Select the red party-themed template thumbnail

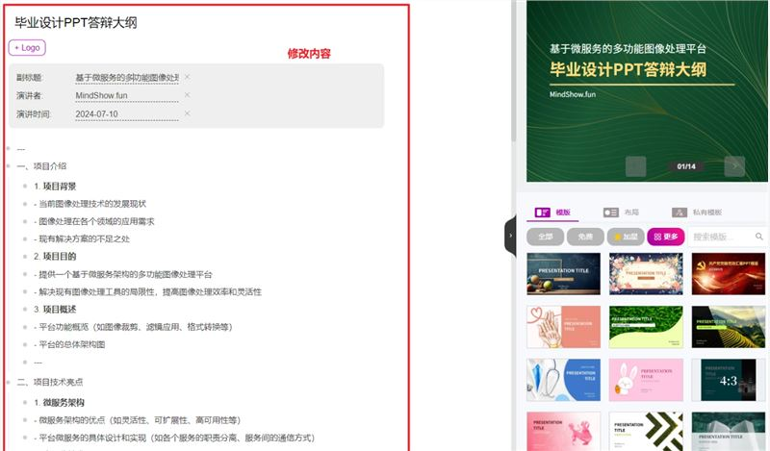tap(728, 273)
